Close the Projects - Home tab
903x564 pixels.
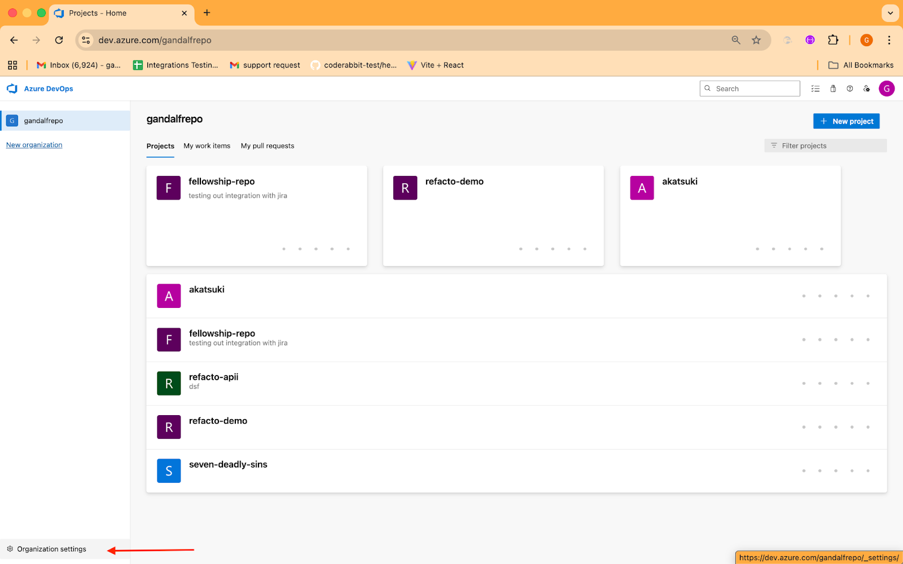184,13
